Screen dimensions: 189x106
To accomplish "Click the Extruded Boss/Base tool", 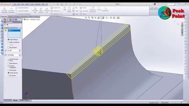I will click(x=4, y=10).
